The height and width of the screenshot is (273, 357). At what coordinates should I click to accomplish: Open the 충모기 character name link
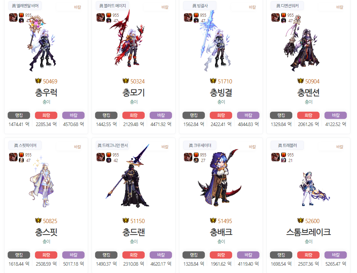pos(134,93)
